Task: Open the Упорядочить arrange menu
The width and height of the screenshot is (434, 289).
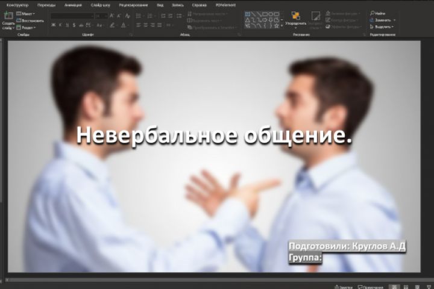Action: click(x=295, y=19)
